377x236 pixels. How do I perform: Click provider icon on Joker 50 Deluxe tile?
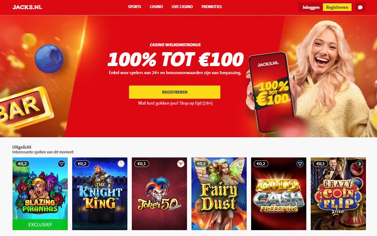click(181, 164)
